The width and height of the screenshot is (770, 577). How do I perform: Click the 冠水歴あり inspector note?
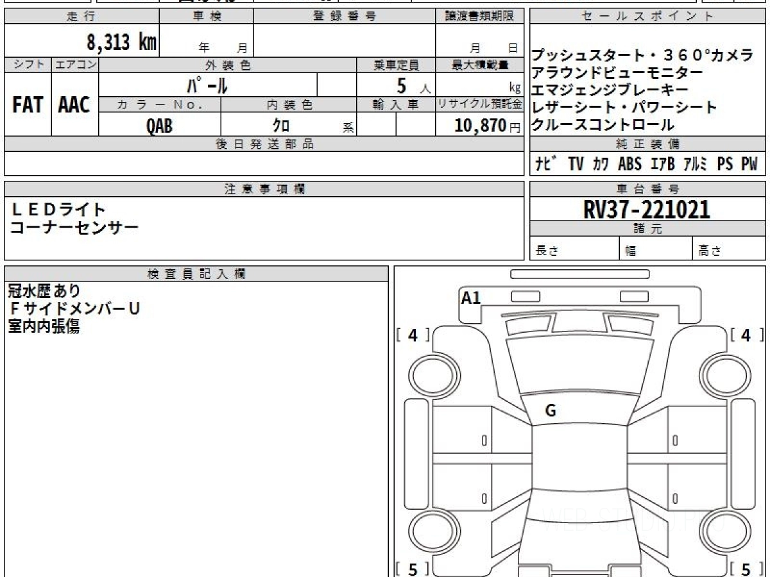pos(44,292)
